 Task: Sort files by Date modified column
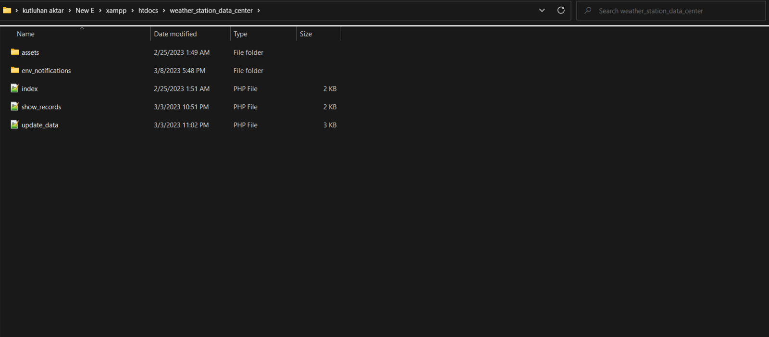point(190,34)
